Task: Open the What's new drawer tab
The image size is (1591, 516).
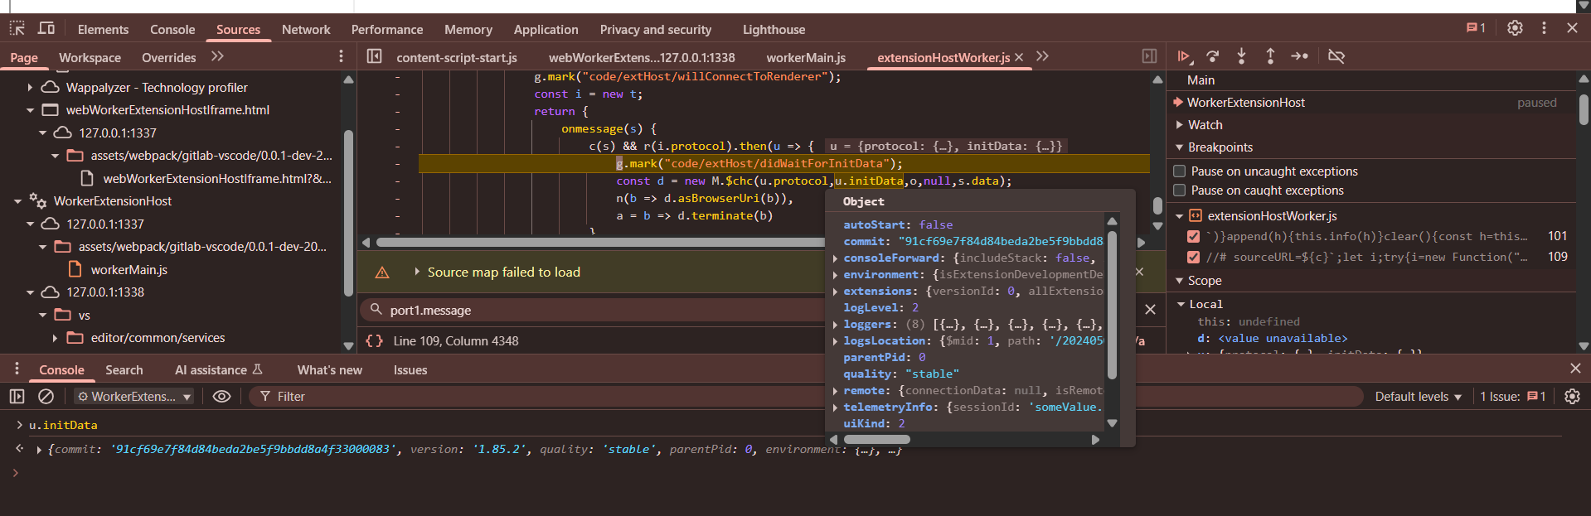Action: click(x=329, y=369)
